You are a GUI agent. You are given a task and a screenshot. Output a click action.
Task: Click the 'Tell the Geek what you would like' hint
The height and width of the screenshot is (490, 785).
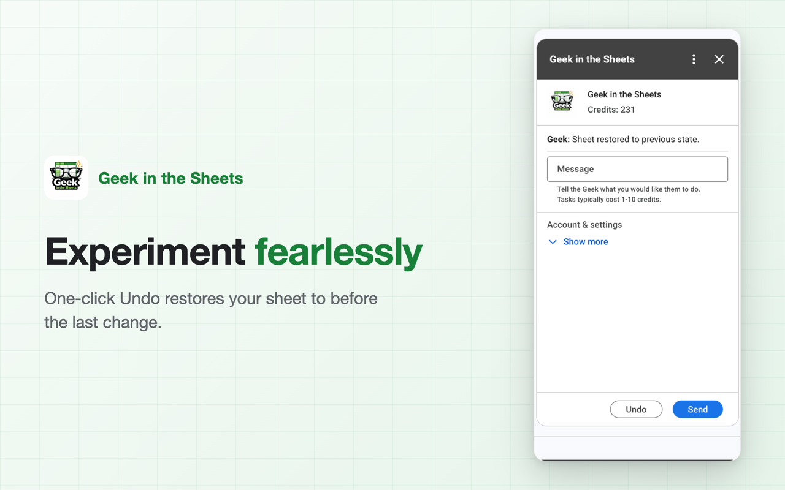(x=629, y=189)
